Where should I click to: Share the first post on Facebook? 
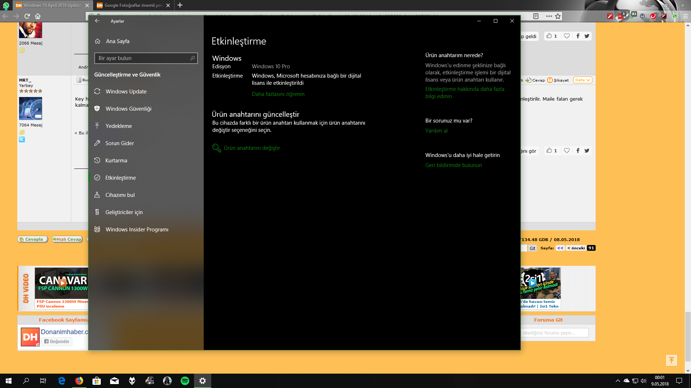[x=578, y=36]
